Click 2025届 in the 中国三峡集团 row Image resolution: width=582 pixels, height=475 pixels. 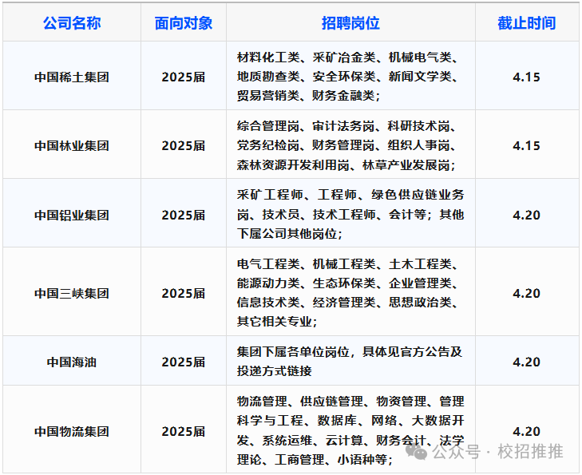point(184,293)
